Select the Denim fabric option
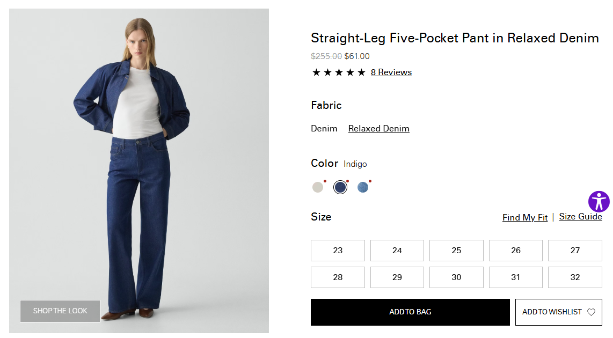The height and width of the screenshot is (338, 613). pos(324,129)
